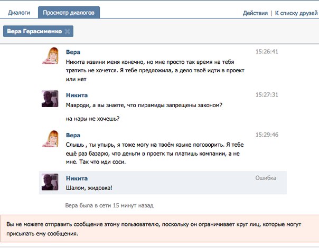Click the 15:27:31 timestamp
Viewport: 319px width, 248px height.
(267, 95)
